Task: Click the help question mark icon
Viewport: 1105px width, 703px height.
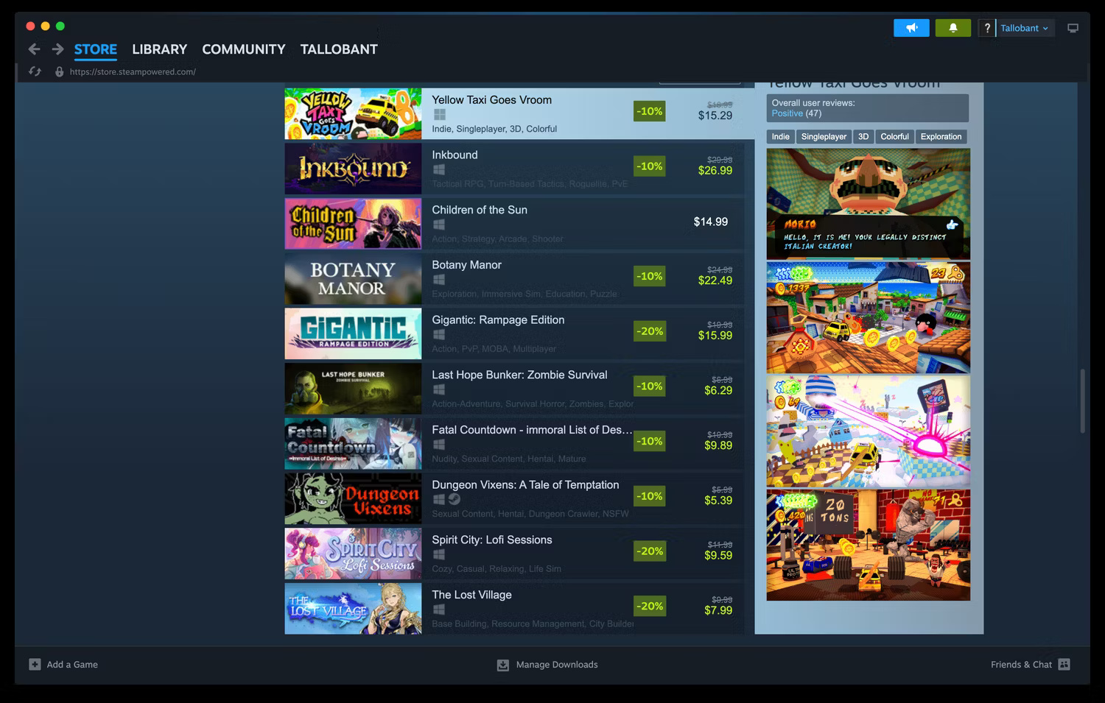Action: [987, 27]
